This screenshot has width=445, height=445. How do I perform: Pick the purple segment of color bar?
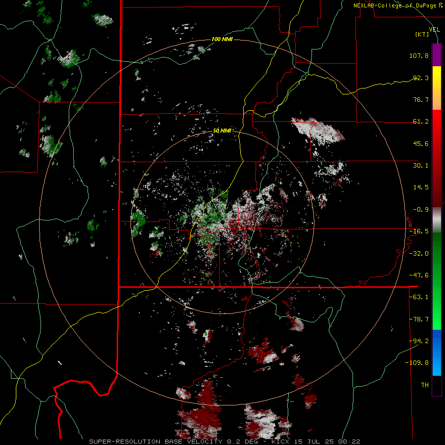click(437, 55)
